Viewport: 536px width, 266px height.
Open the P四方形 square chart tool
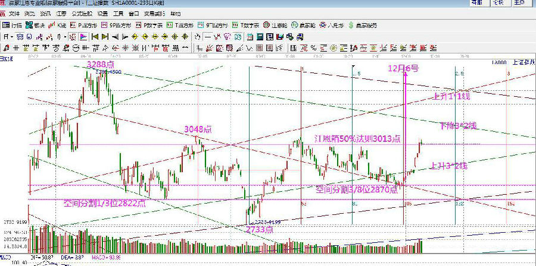click(x=82, y=26)
